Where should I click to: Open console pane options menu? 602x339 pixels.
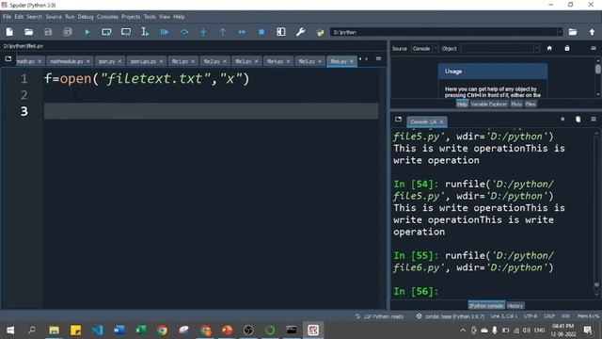coord(594,120)
